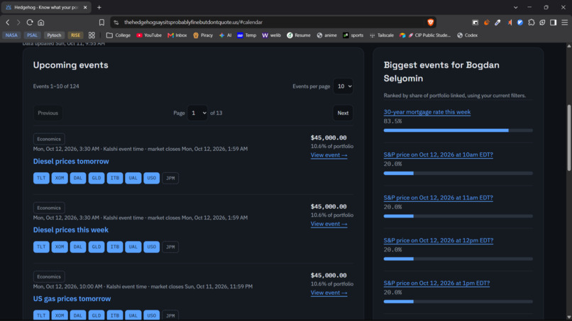Click Economics tag on Diesel prices tomorrow
The width and height of the screenshot is (572, 321).
tap(49, 139)
